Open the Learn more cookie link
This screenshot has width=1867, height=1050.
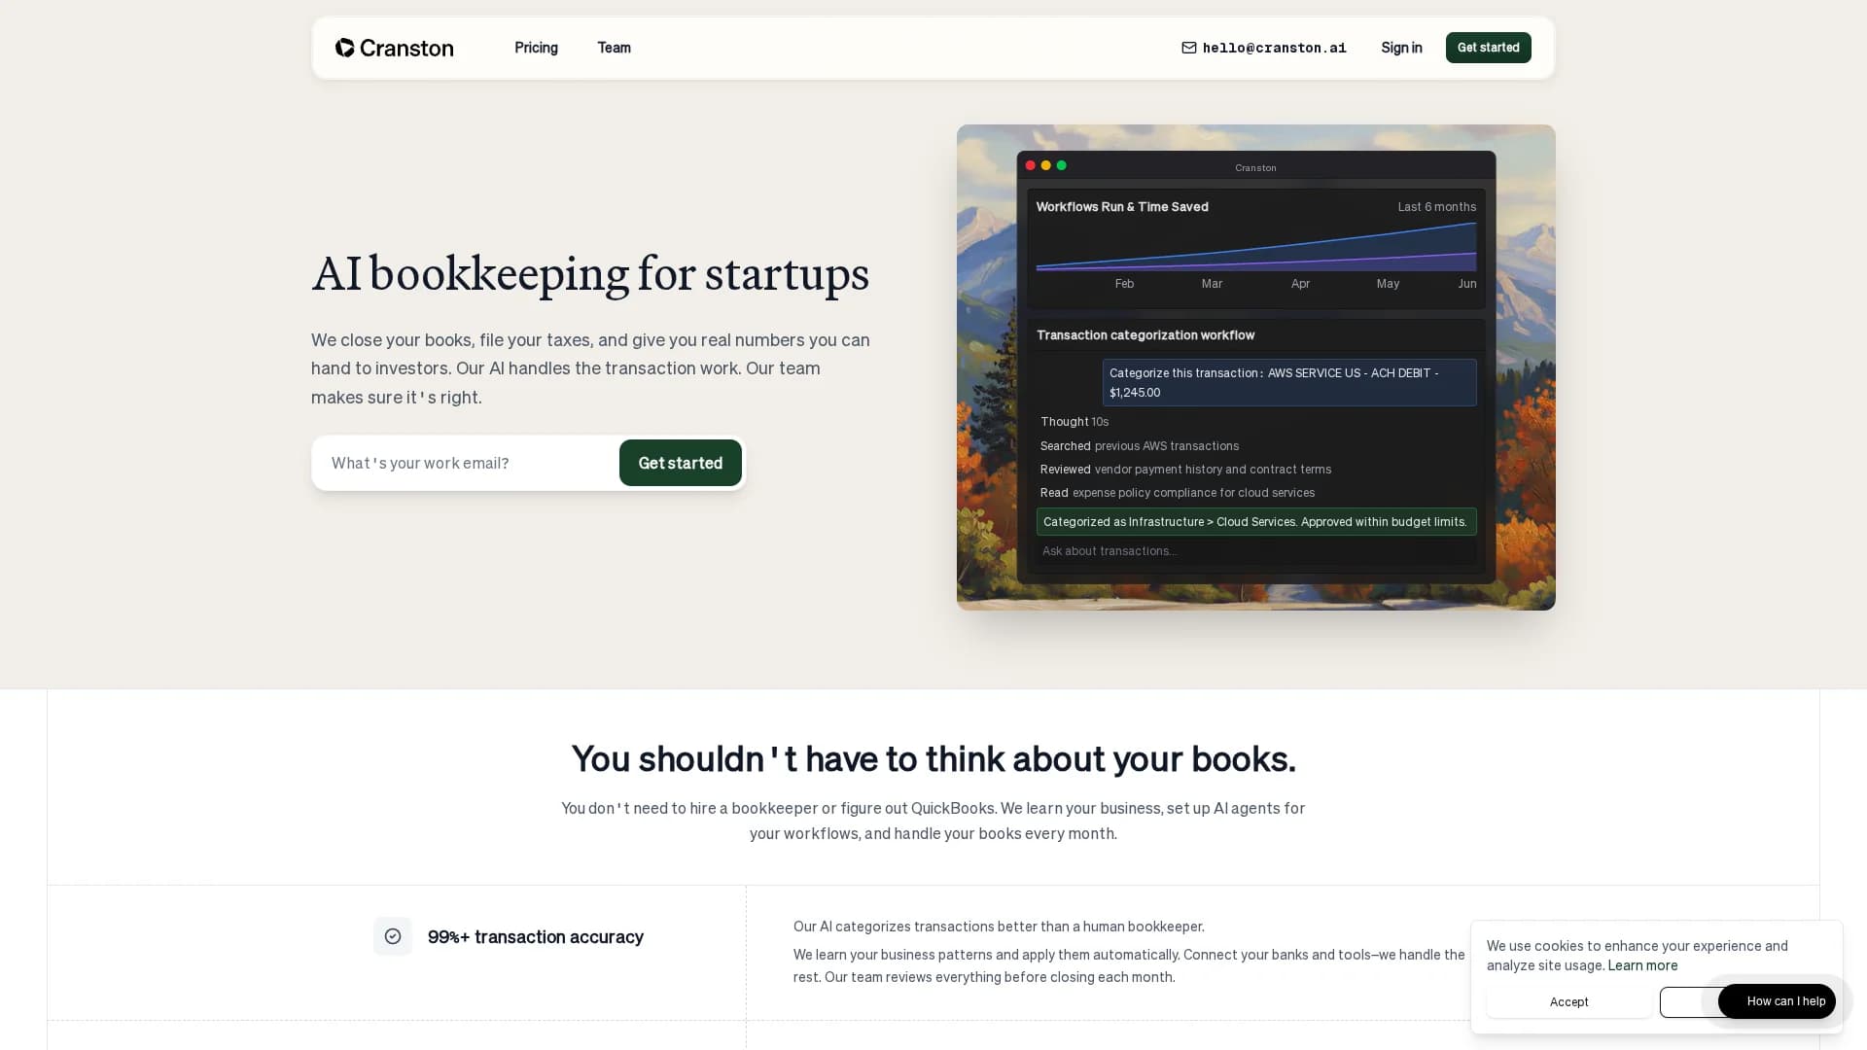1642,965
